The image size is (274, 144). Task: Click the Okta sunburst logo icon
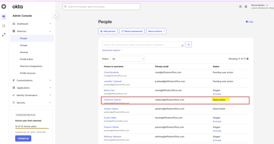(x=4, y=6)
